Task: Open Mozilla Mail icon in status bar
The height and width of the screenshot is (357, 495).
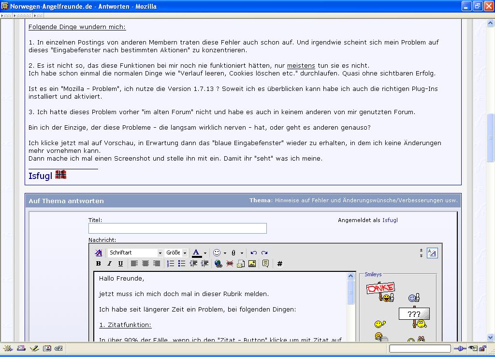Action: point(21,348)
